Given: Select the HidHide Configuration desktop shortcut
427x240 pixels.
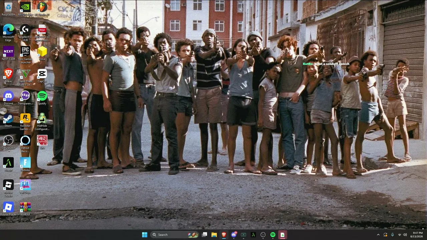Looking at the screenshot, I should [42, 122].
